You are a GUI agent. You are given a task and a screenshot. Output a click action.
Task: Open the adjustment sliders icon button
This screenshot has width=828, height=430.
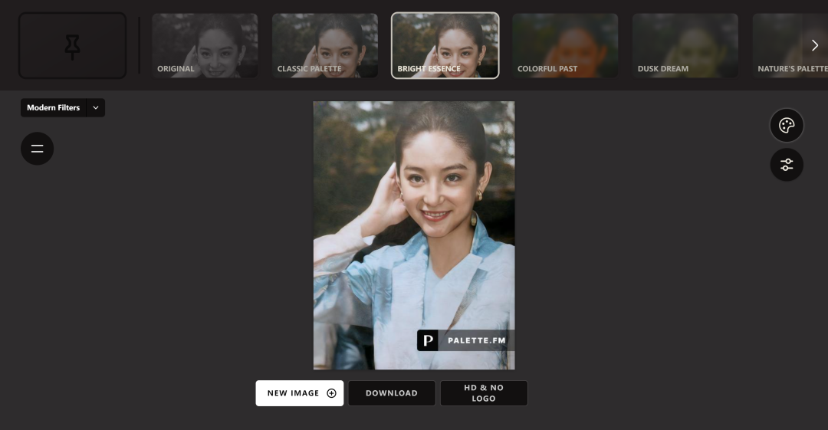(x=787, y=165)
